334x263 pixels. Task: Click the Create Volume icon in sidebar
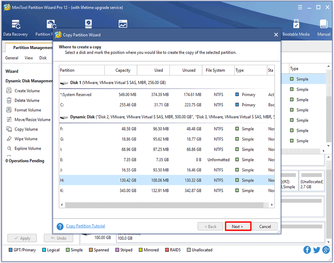click(x=9, y=91)
